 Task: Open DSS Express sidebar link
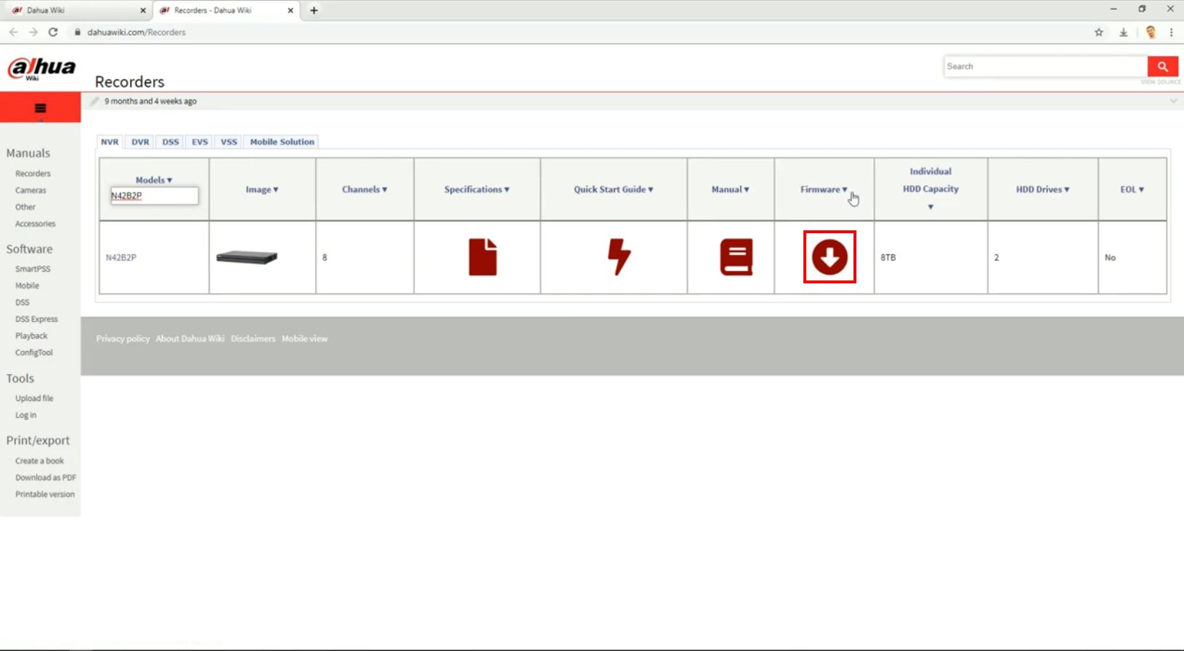coord(36,319)
